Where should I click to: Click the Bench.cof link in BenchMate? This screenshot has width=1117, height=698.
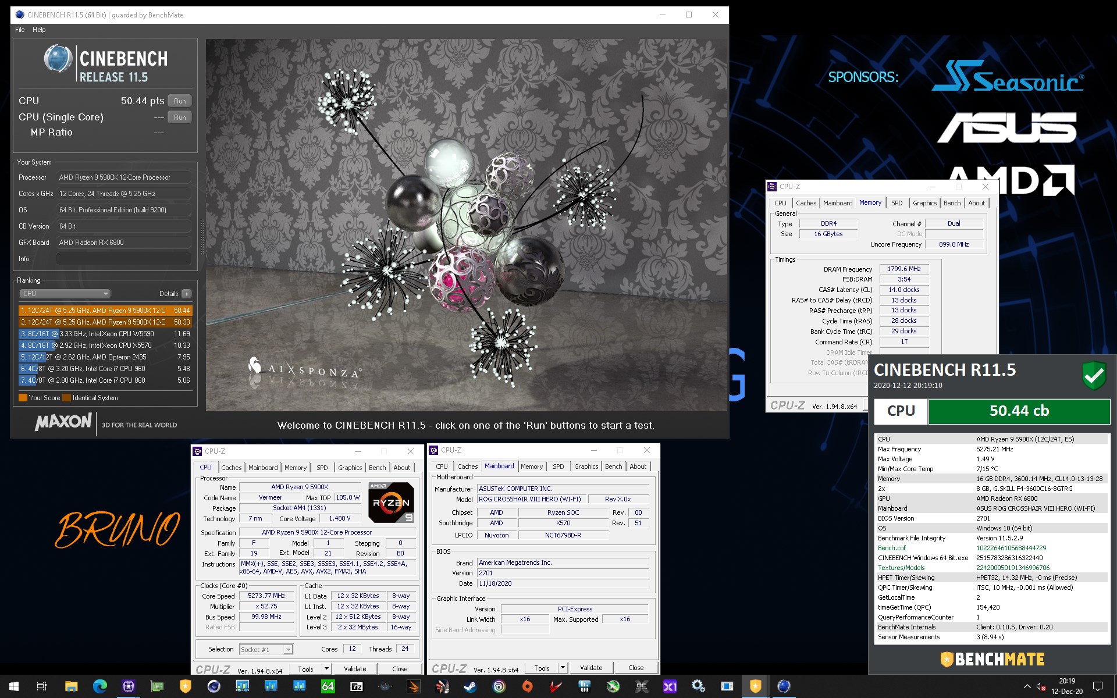892,548
